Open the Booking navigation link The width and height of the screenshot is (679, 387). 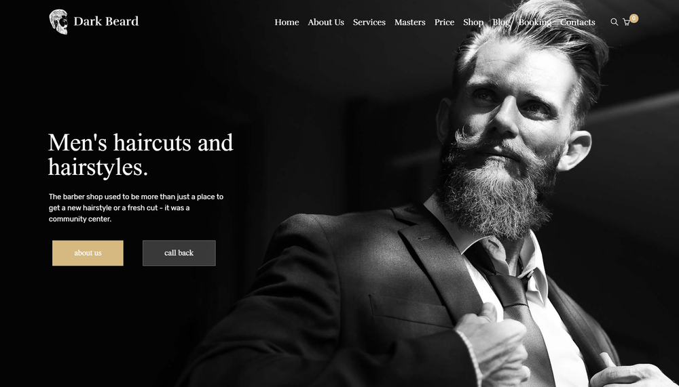(x=535, y=22)
